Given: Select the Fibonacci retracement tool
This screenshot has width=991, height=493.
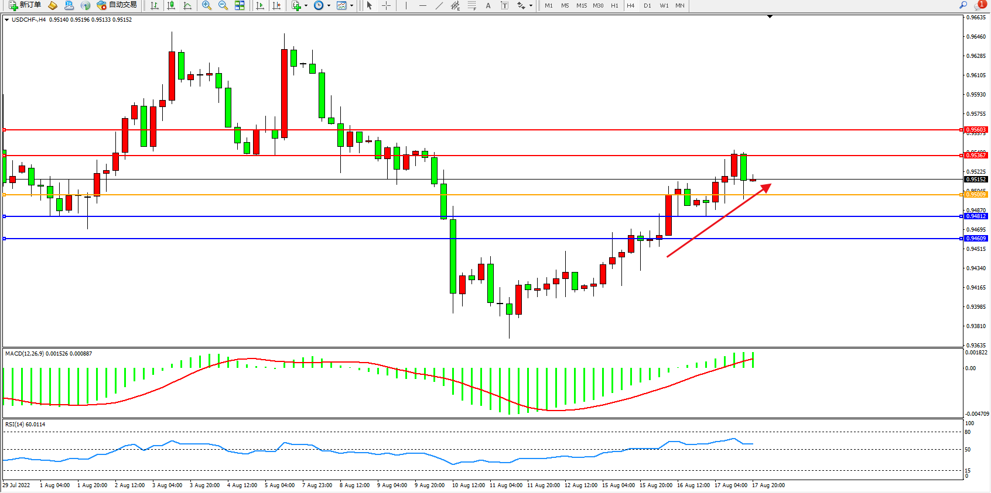Looking at the screenshot, I should pyautogui.click(x=471, y=5).
